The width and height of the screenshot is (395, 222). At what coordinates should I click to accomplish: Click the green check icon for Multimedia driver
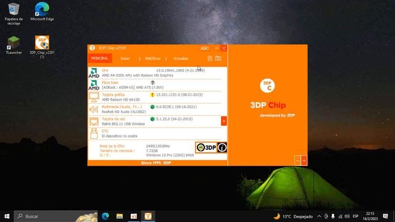coord(152,107)
